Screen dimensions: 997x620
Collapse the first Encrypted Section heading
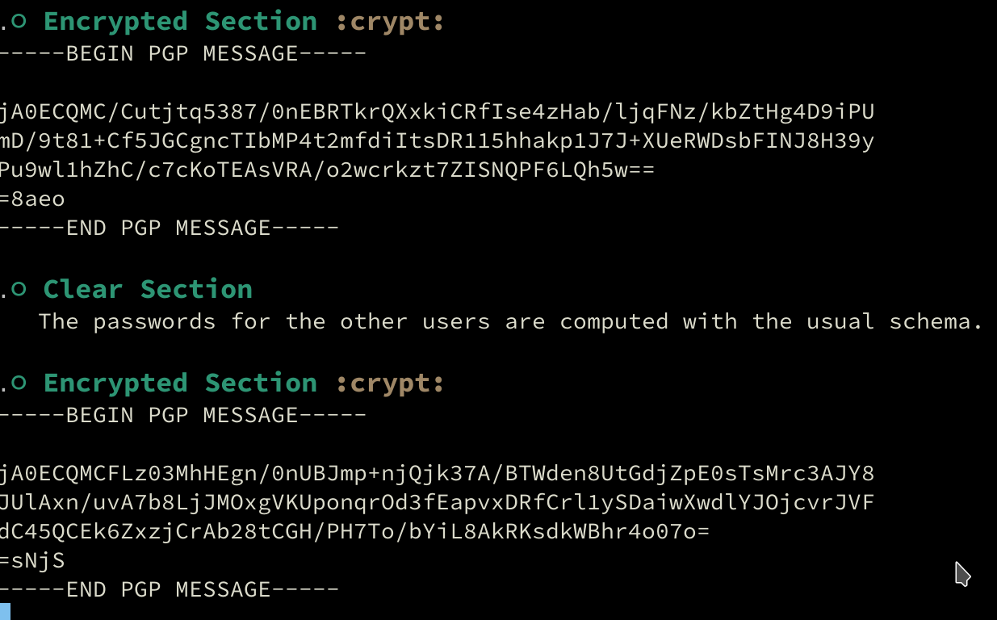pyautogui.click(x=180, y=22)
